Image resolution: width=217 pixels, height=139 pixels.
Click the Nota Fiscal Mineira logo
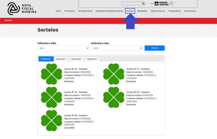(x=22, y=9)
